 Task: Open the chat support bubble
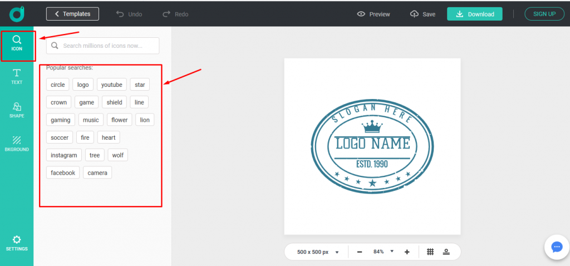(x=557, y=247)
